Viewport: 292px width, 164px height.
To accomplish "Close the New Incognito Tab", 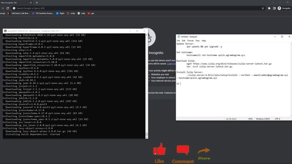I will [x=31, y=3].
